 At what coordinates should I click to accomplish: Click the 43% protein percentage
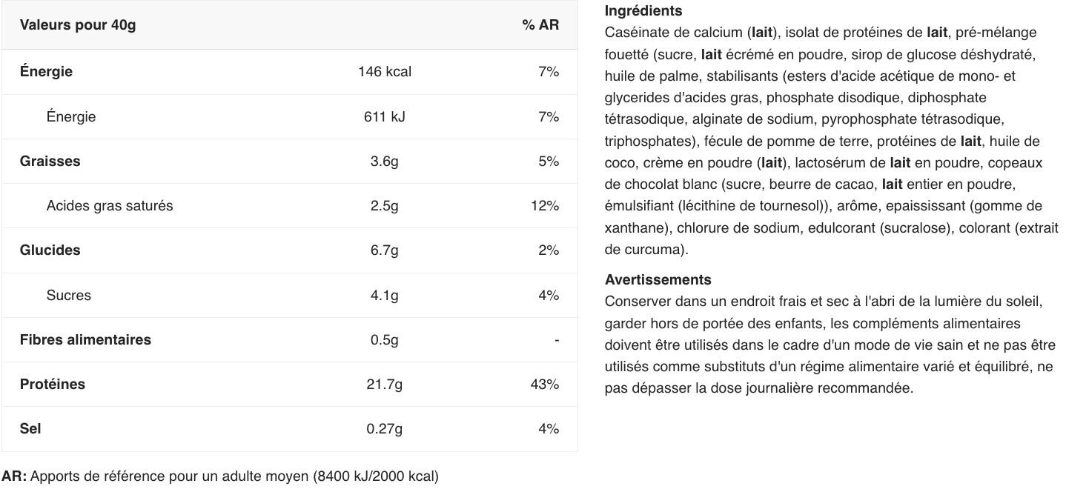[545, 385]
